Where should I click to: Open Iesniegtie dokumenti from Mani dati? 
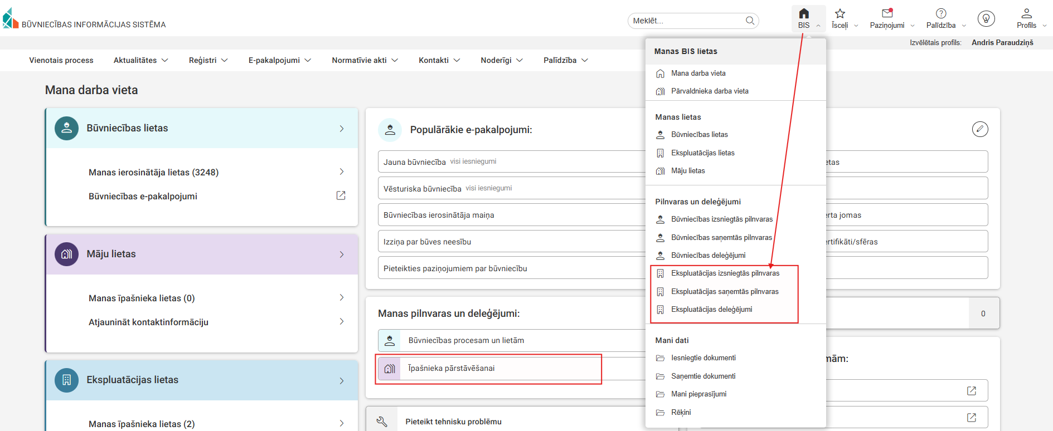point(703,358)
